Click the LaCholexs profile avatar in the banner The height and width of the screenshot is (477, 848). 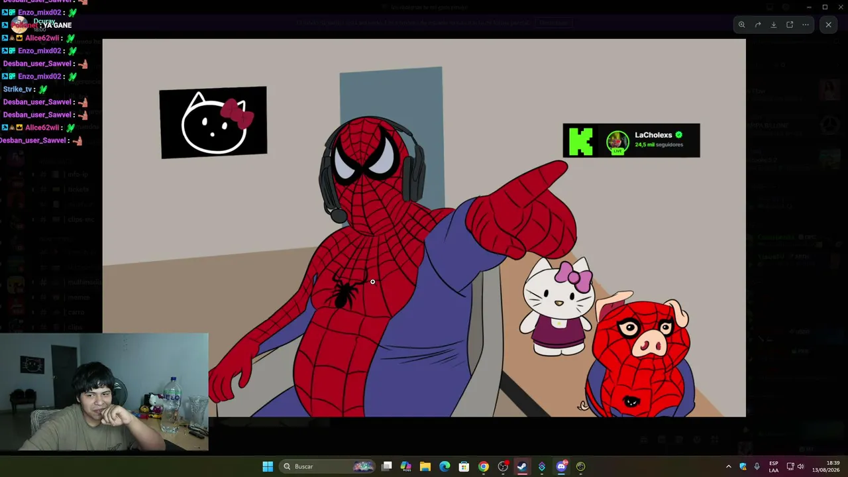coord(617,142)
